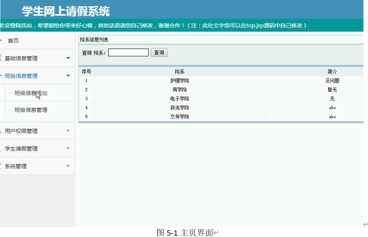Click the 没问题 description cell
This screenshot has height=237, width=368.
[332, 81]
